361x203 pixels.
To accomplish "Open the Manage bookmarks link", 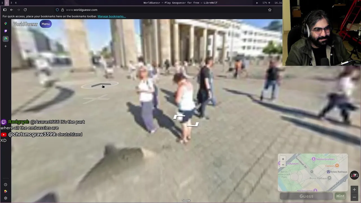I will 112,16.
